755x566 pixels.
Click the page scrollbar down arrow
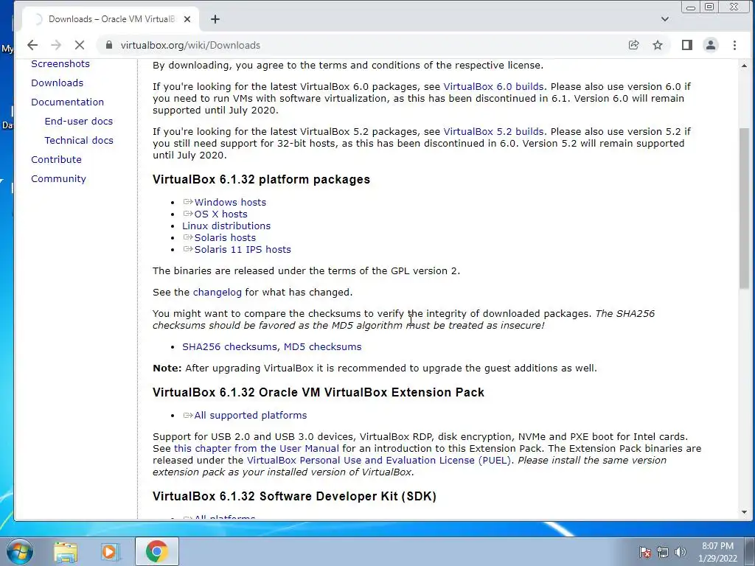pos(745,513)
